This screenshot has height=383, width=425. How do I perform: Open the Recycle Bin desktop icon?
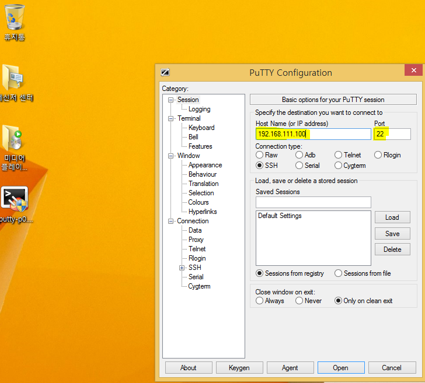[x=15, y=22]
